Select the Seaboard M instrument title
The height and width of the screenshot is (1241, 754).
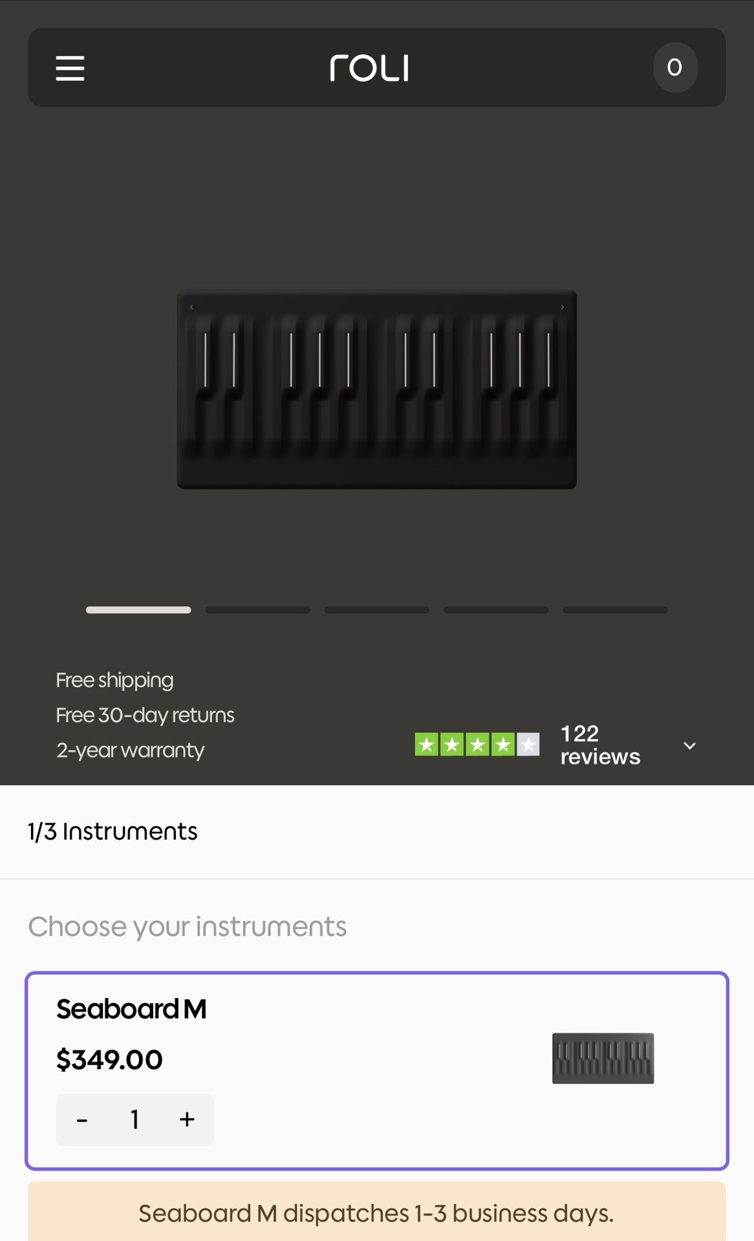pos(131,1009)
